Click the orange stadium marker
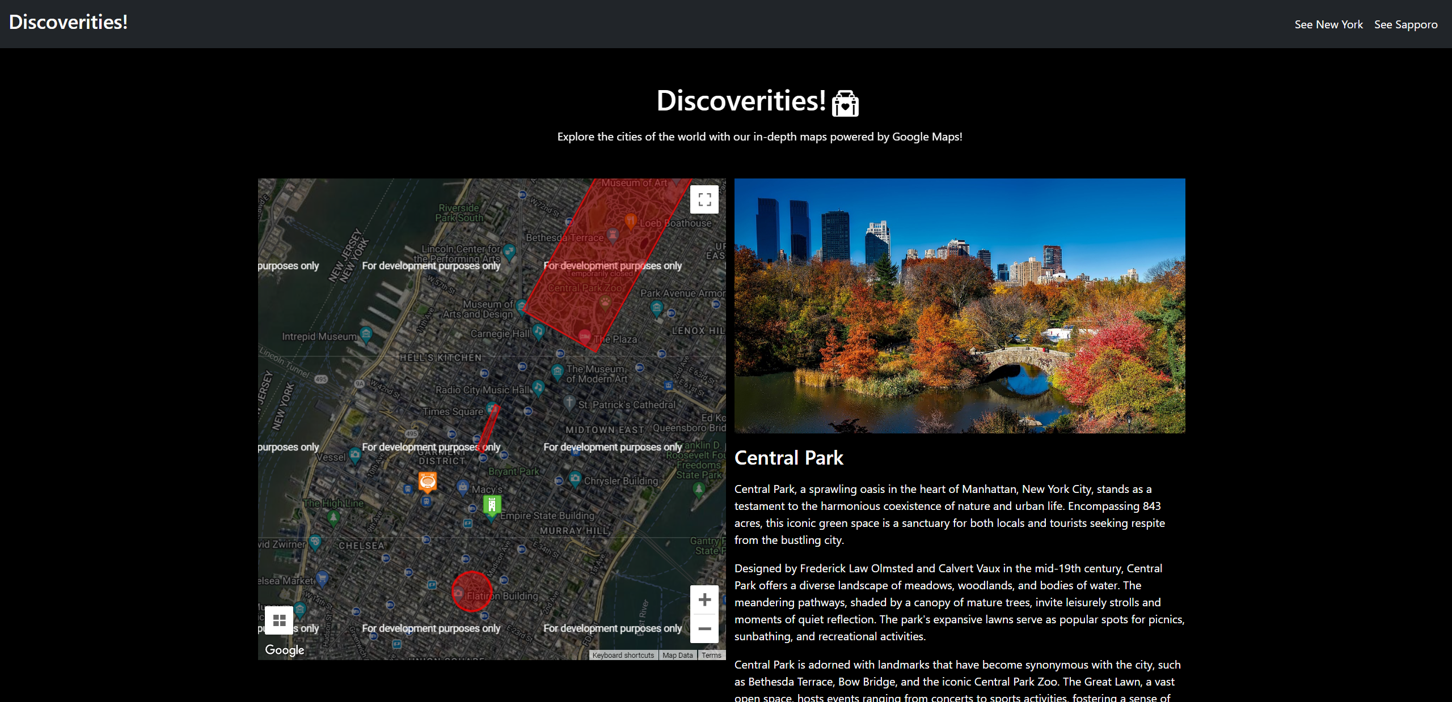The image size is (1452, 702). [428, 482]
